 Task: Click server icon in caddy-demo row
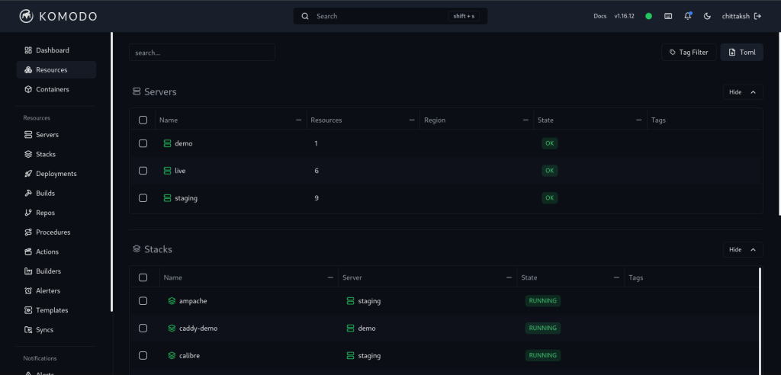click(x=350, y=329)
